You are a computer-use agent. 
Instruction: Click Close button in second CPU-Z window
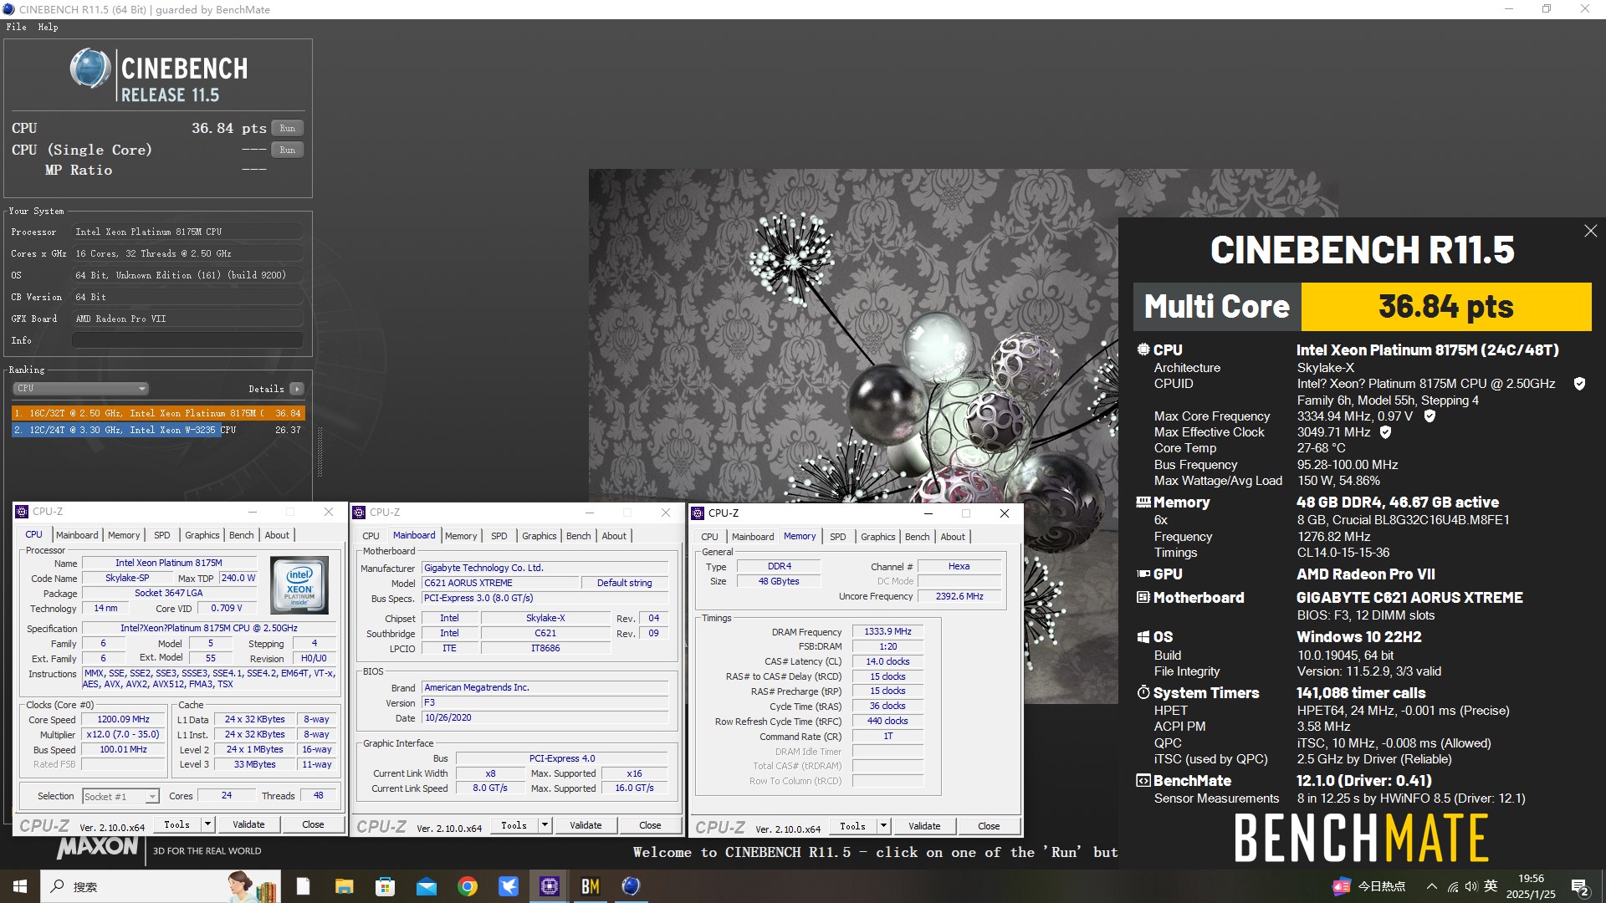(650, 825)
